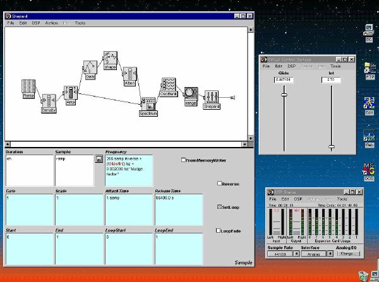Click into the Gate parameter field
Image resolution: width=379 pixels, height=282 pixels.
pyautogui.click(x=30, y=209)
